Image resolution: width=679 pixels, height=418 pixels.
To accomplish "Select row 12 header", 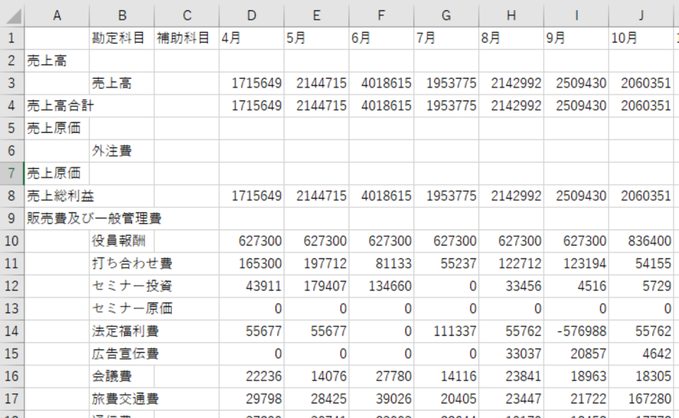I will click(x=12, y=286).
